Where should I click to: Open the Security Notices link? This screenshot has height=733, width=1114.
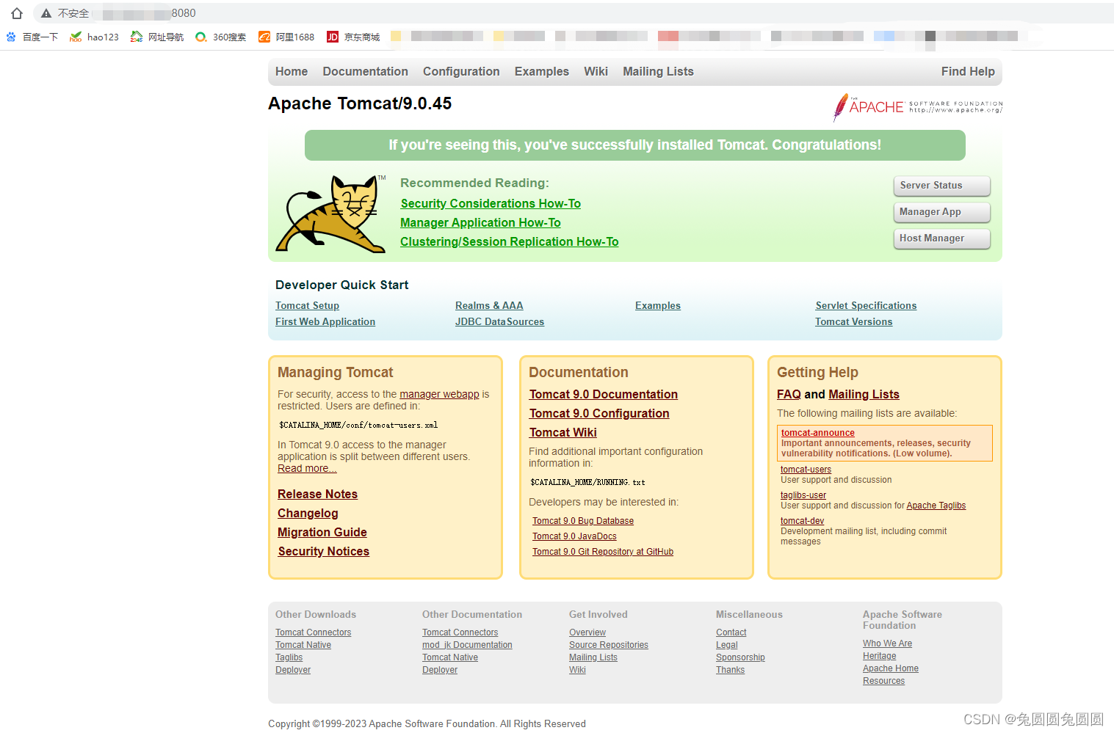coord(323,551)
